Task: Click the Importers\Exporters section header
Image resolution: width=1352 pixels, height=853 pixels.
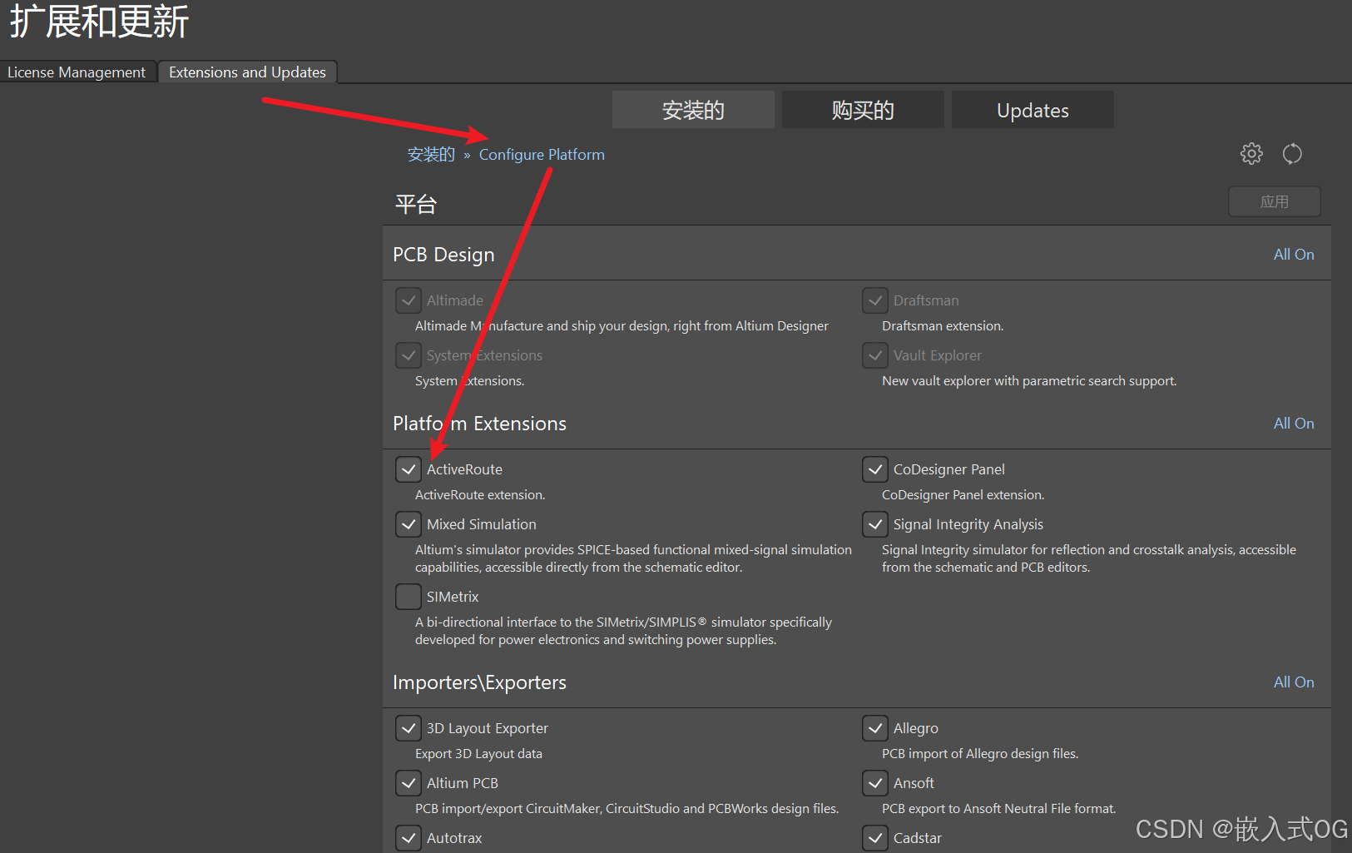Action: pyautogui.click(x=479, y=682)
